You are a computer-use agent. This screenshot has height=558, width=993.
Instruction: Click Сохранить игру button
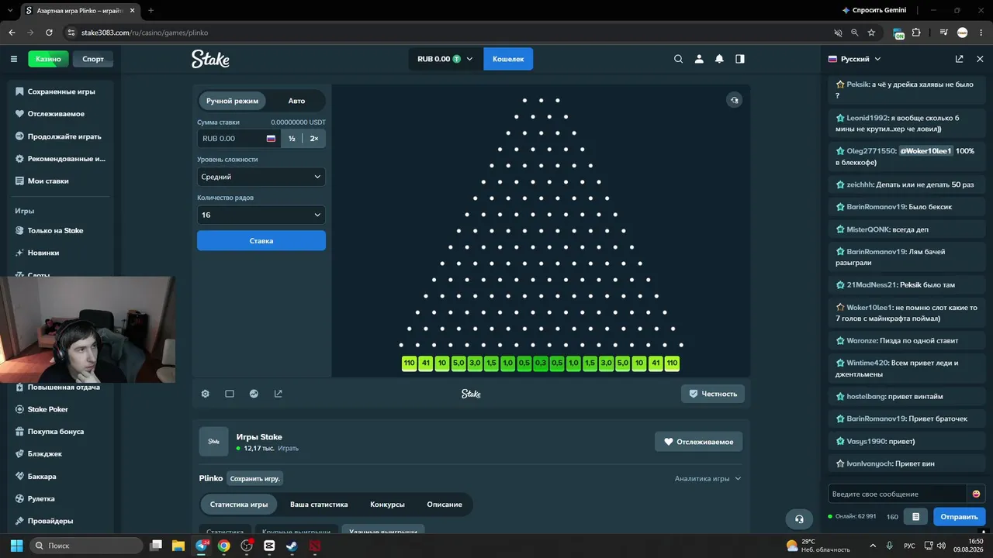[255, 479]
